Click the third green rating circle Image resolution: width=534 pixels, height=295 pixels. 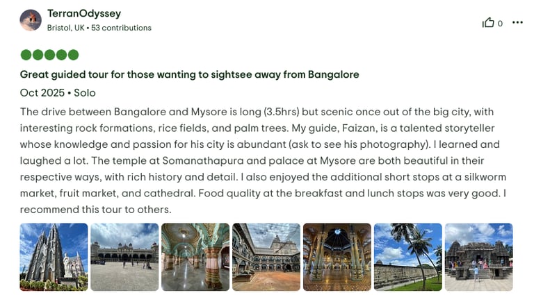(x=49, y=55)
